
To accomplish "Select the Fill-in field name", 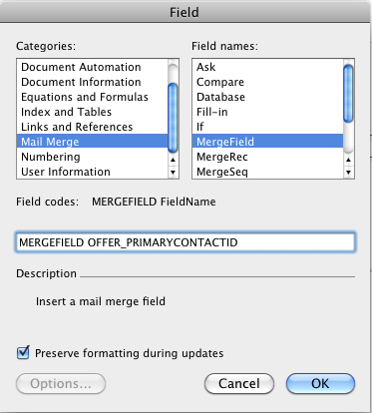I will click(267, 112).
